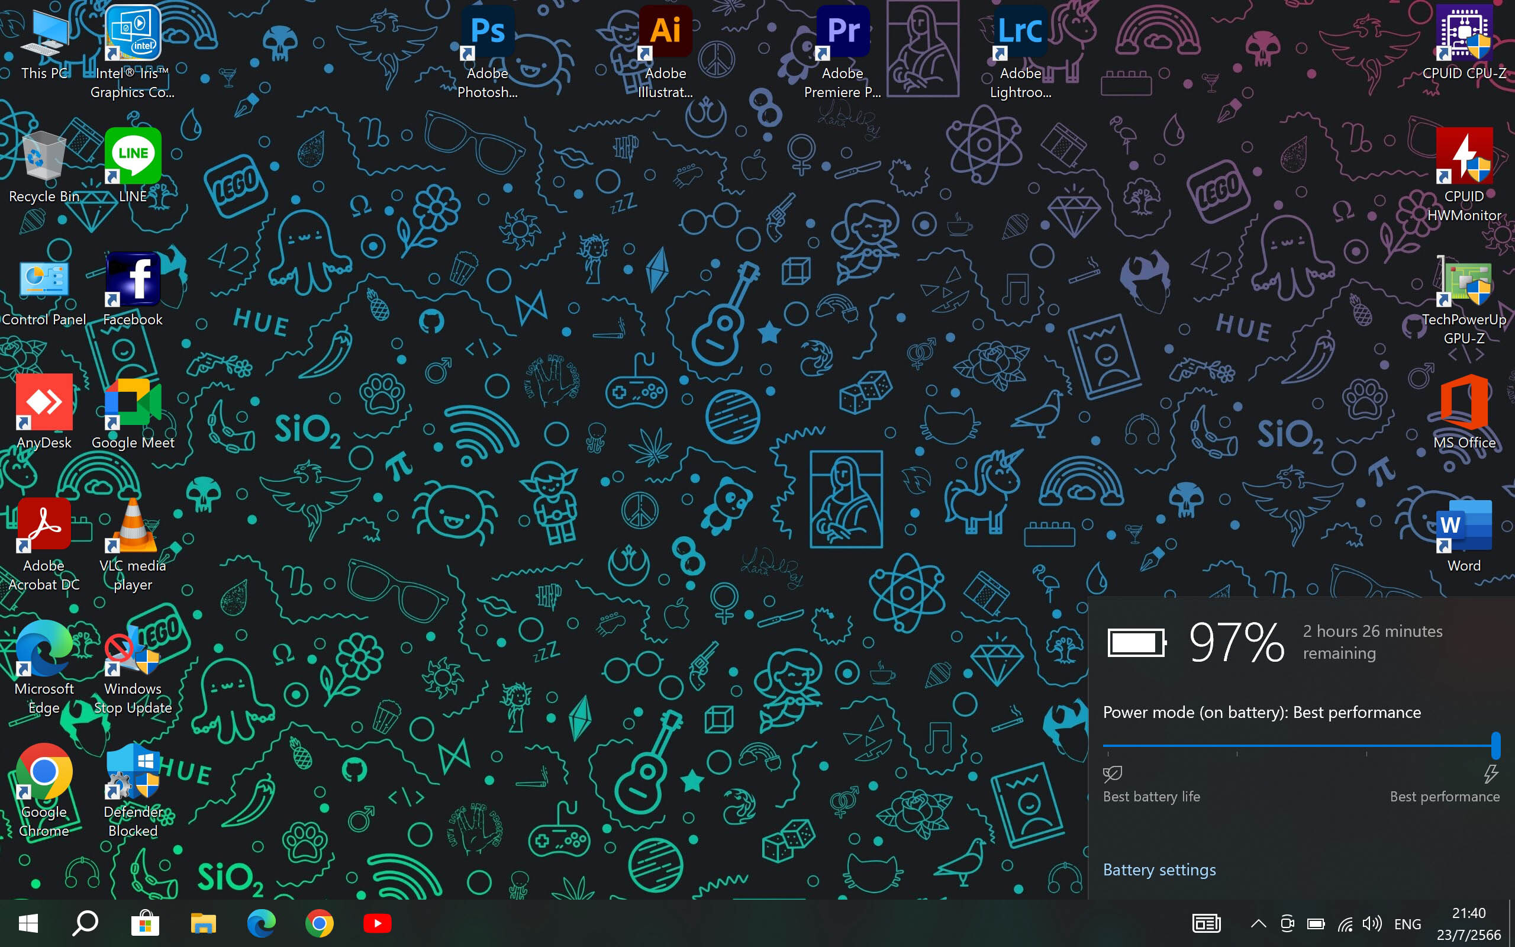Select Adobe Acrobat DC icon
This screenshot has height=947, width=1515.
point(44,544)
